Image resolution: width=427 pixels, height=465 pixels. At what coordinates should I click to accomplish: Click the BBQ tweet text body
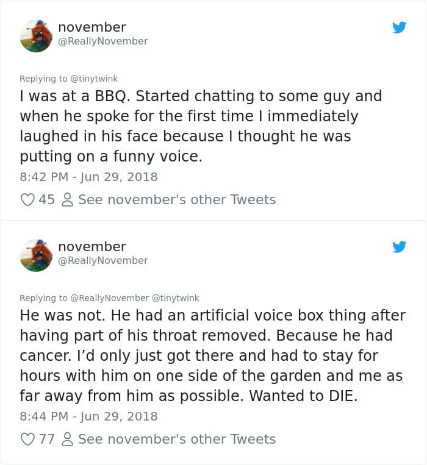pyautogui.click(x=195, y=127)
